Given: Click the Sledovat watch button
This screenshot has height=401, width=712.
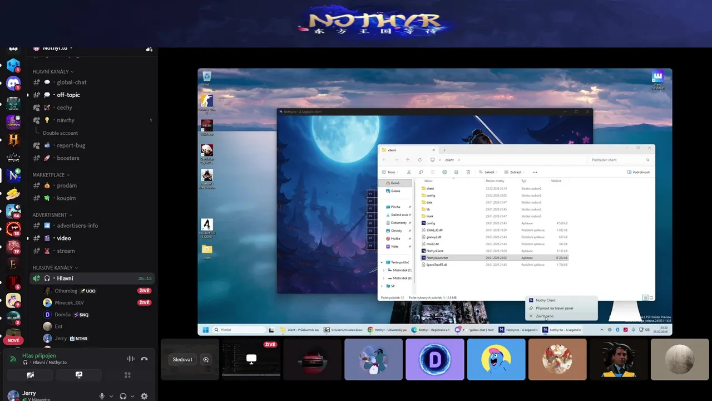Looking at the screenshot, I should pos(182,359).
